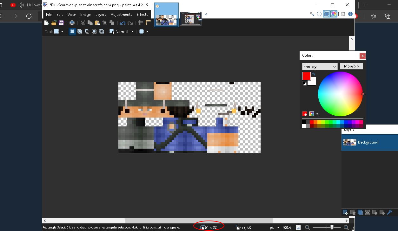The width and height of the screenshot is (398, 231).
Task: Open the Effects menu
Action: click(142, 14)
